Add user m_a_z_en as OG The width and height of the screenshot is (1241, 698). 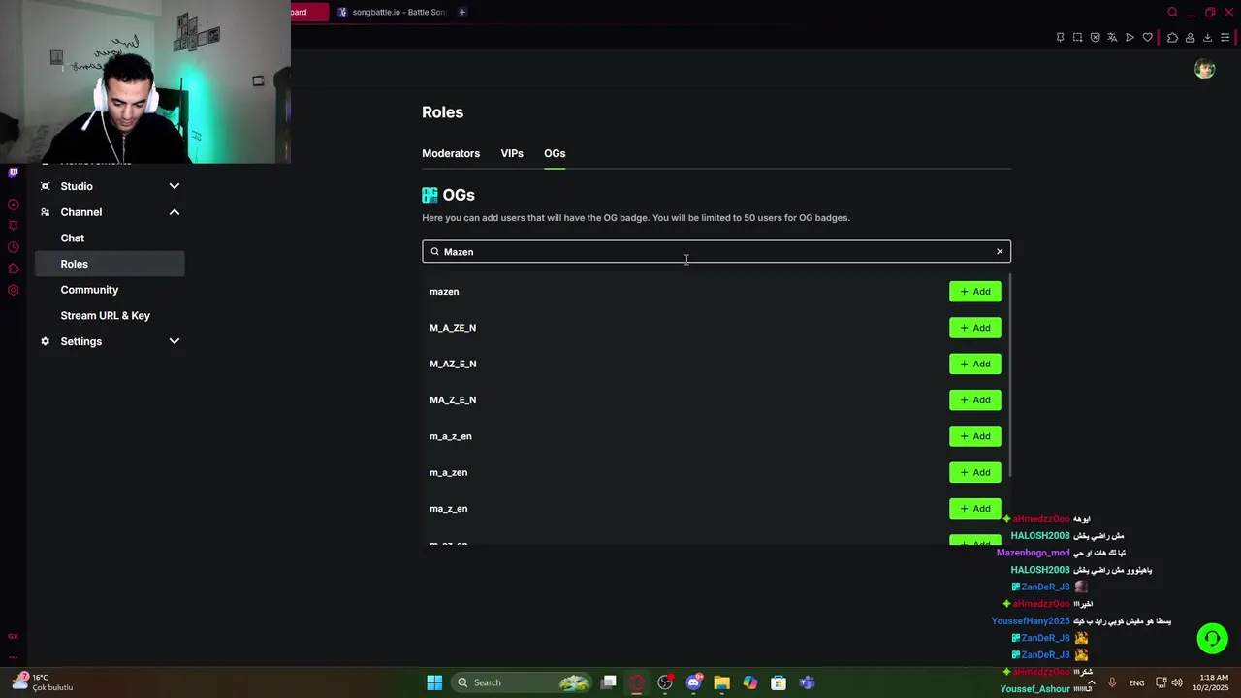coord(974,436)
